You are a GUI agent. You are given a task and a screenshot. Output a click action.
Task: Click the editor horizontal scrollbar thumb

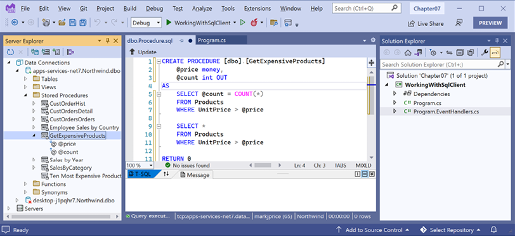(x=263, y=165)
